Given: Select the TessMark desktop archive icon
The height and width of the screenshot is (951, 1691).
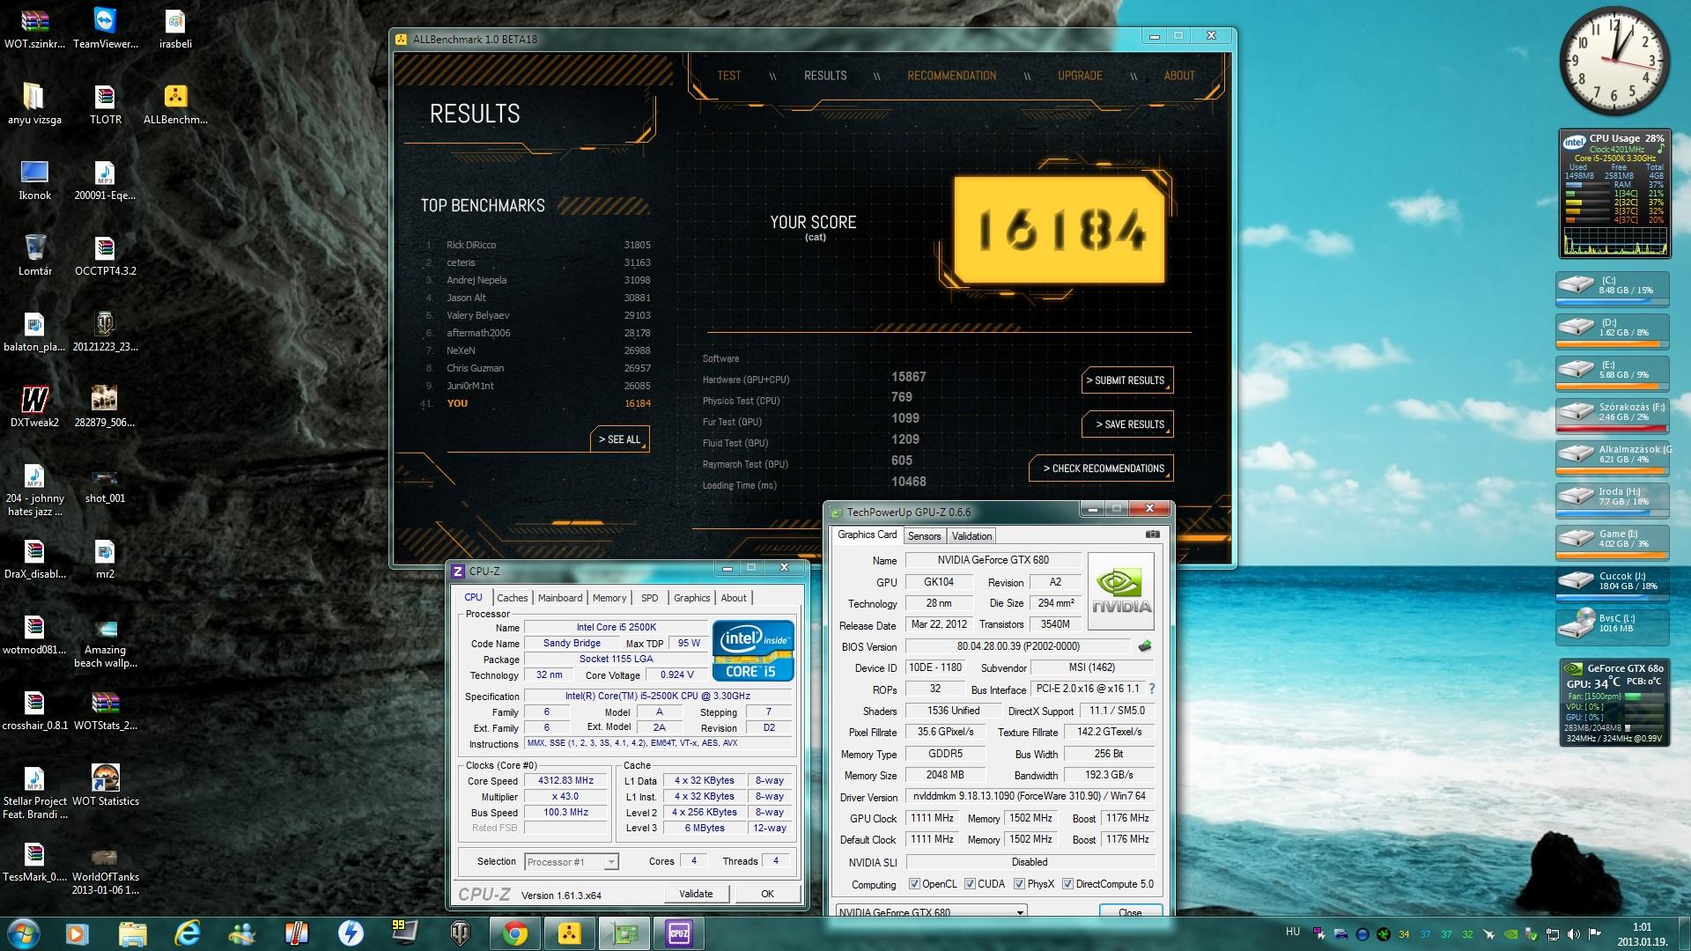Looking at the screenshot, I should (x=34, y=861).
